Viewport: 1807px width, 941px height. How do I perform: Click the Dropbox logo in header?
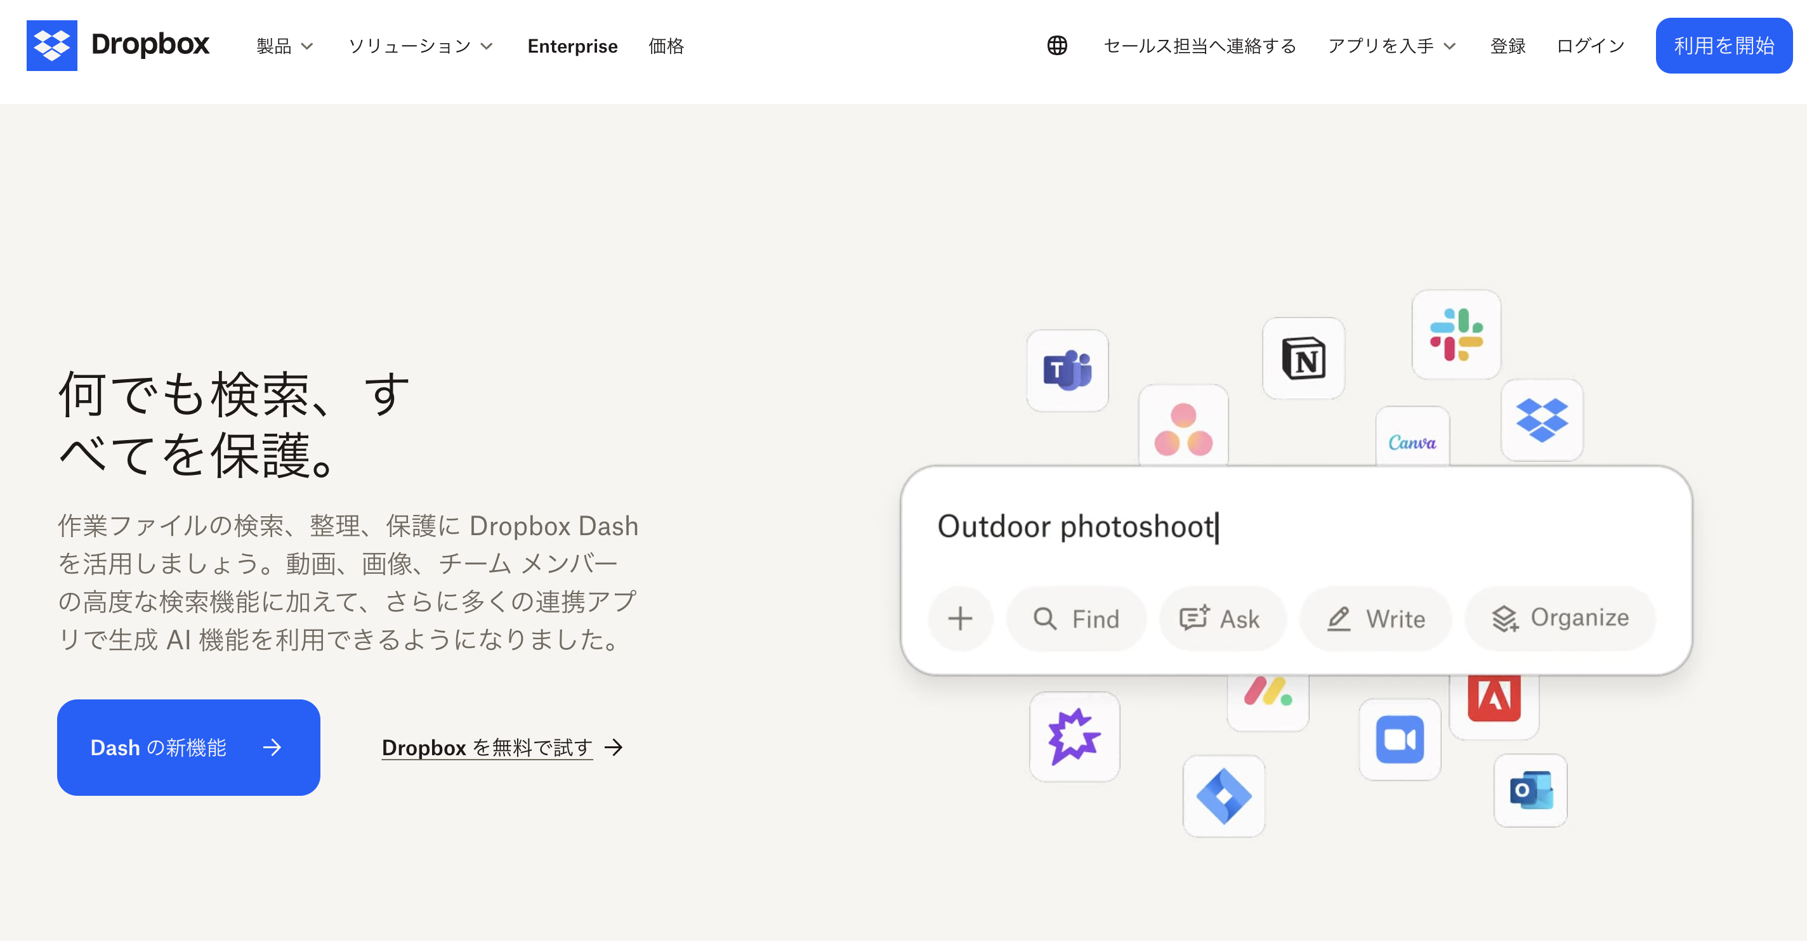[x=118, y=46]
